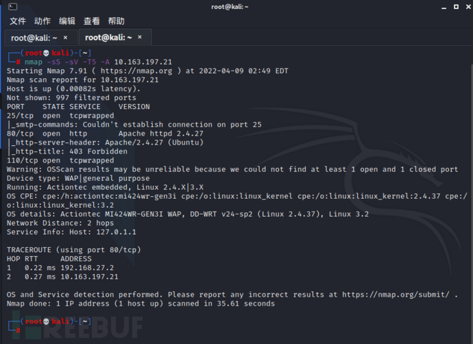Click the '80/tcp' port entry
Screen dimensions: 473x344
20,134
